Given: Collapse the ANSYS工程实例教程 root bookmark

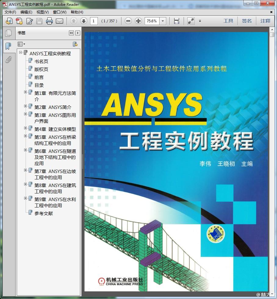Looking at the screenshot, I should [x=21, y=52].
